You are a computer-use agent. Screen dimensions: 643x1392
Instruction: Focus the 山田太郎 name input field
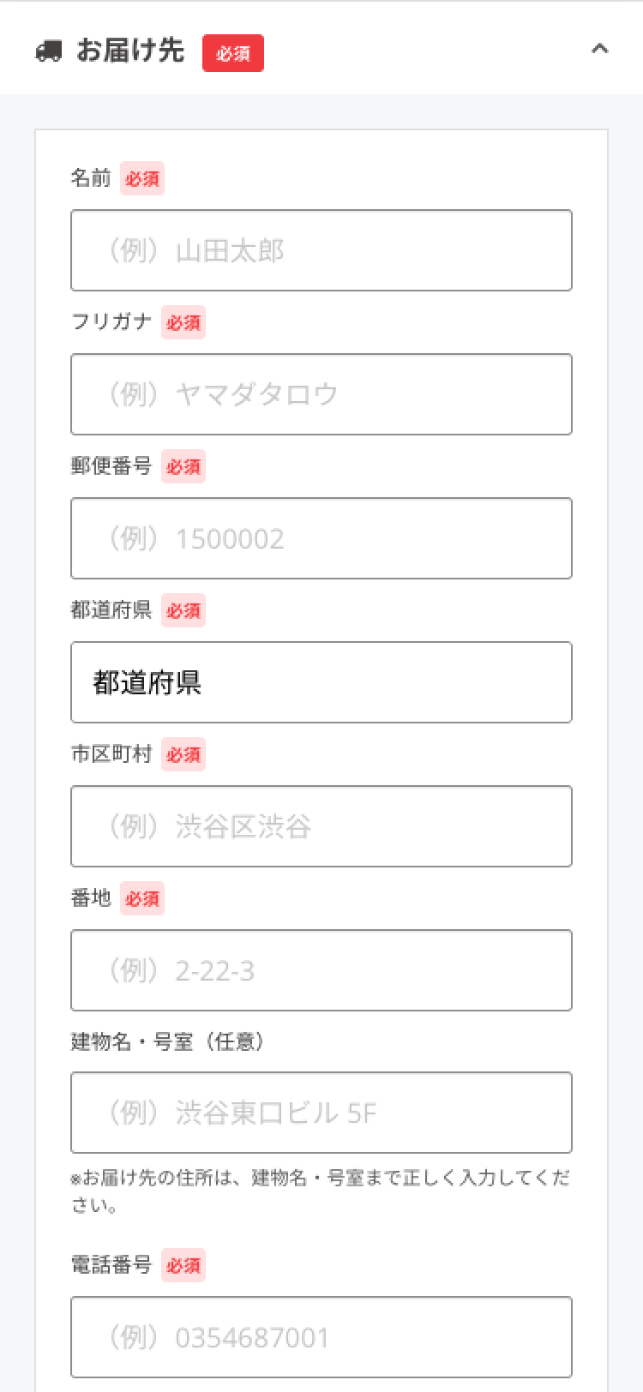click(321, 250)
